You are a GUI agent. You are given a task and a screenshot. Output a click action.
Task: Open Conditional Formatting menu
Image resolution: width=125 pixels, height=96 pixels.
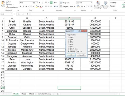point(98,5)
